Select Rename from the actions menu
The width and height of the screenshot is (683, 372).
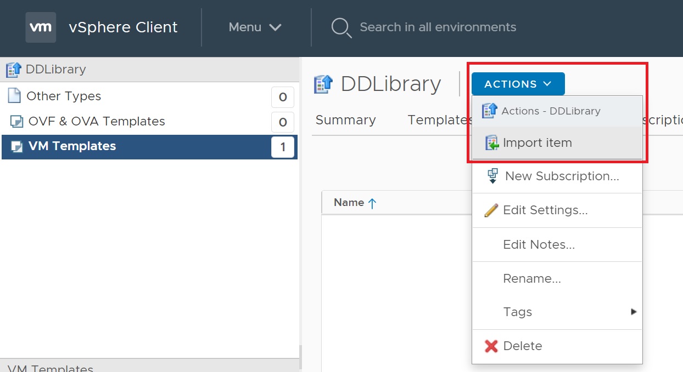pos(531,279)
